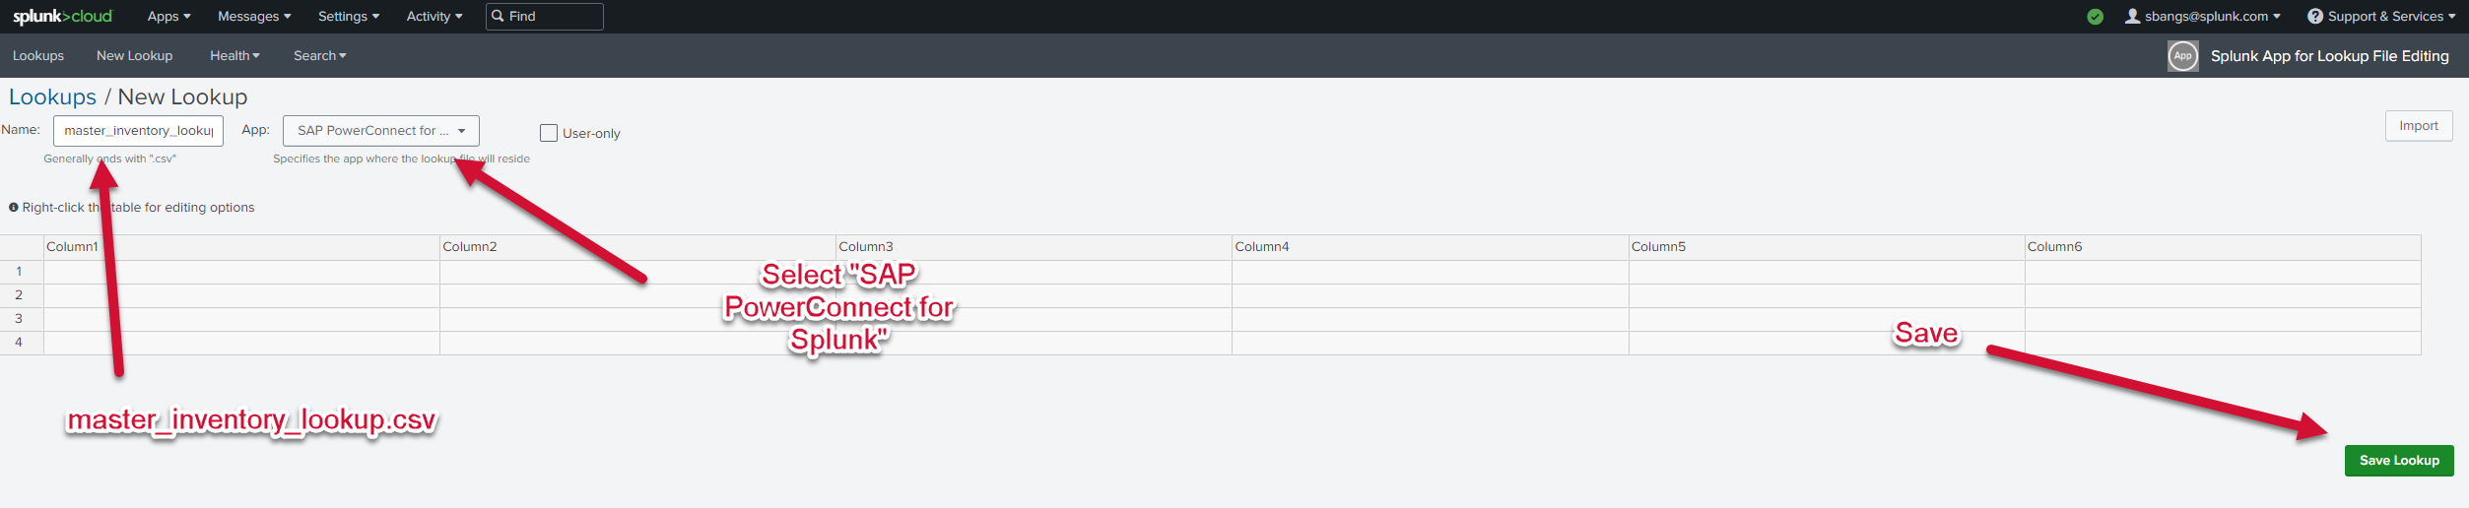Select row 2 header in the table

[19, 295]
